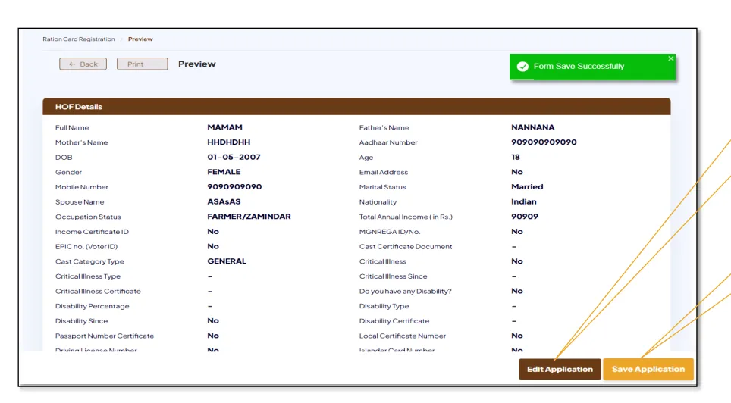Screen dimensions: 731x403
Task: Click Disability Certificate label
Action: pyautogui.click(x=394, y=321)
